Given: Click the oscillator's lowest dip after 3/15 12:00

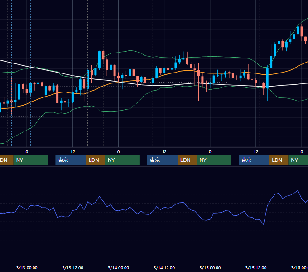Looking at the screenshot, I should click(264, 224).
